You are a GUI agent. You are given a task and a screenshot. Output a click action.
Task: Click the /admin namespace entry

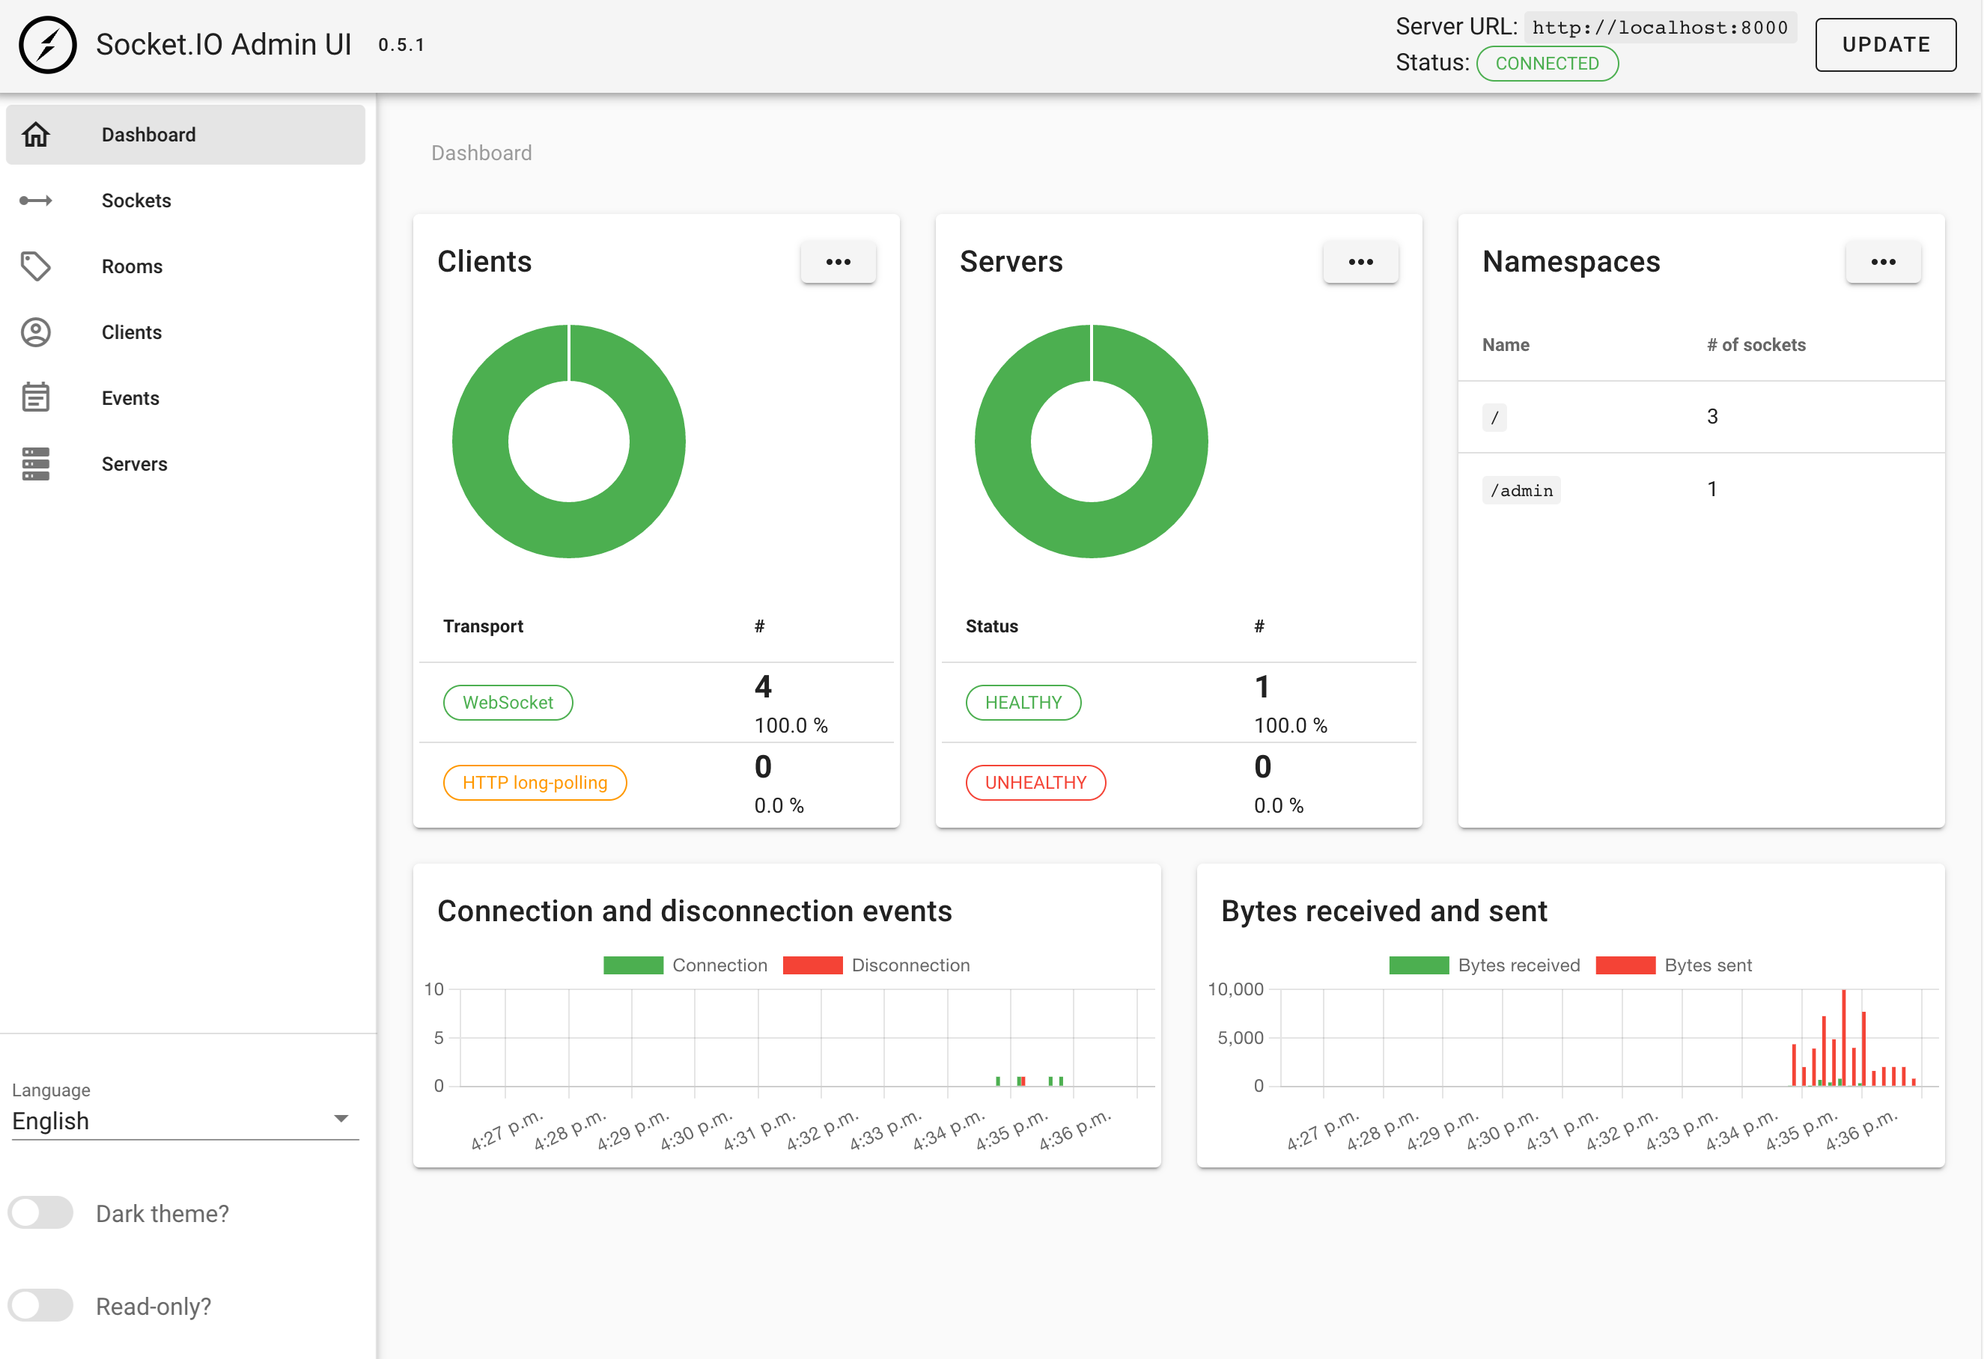point(1521,490)
